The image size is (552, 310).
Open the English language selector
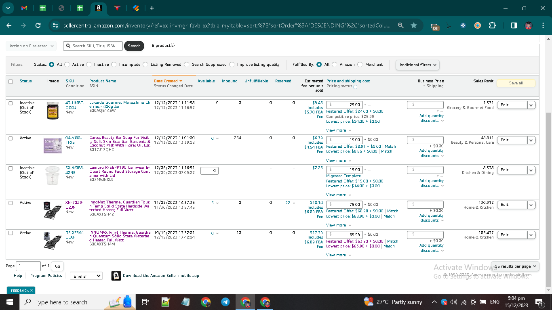pos(86,276)
